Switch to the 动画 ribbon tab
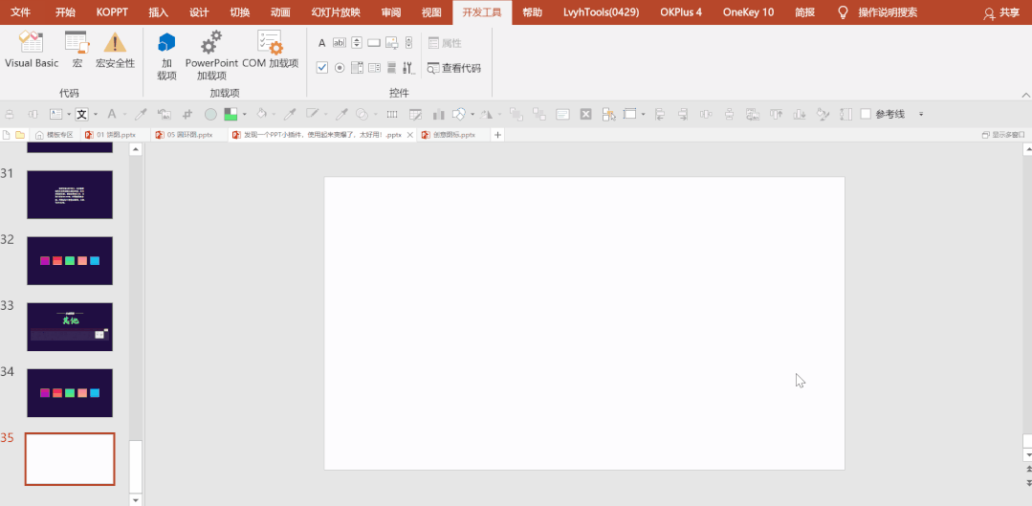The height and width of the screenshot is (506, 1032). [x=280, y=12]
